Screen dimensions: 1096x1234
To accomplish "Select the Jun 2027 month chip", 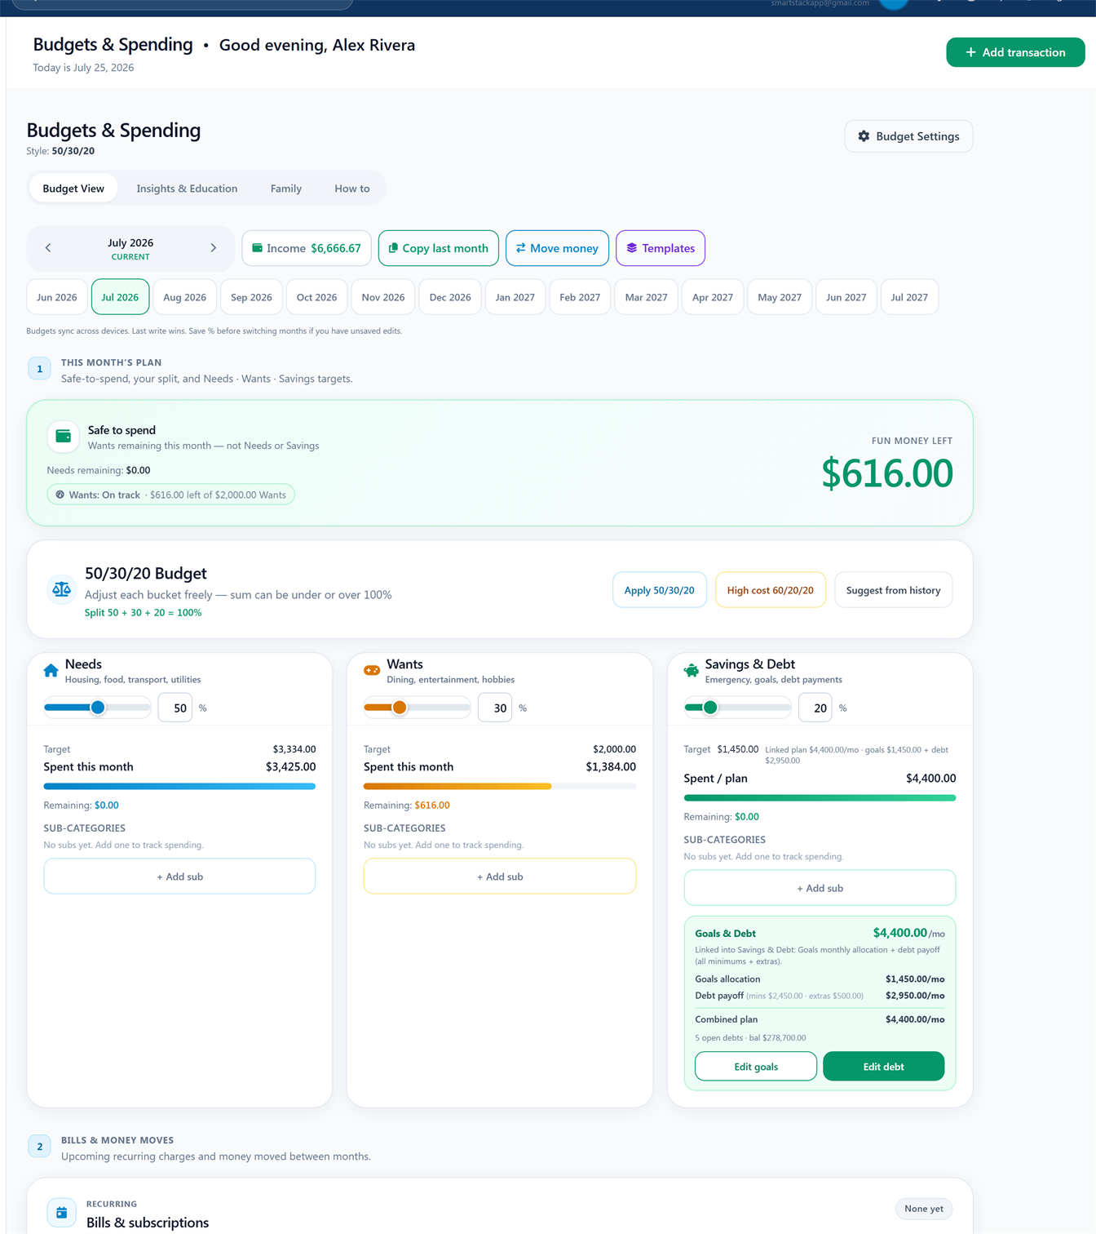I will coord(846,297).
